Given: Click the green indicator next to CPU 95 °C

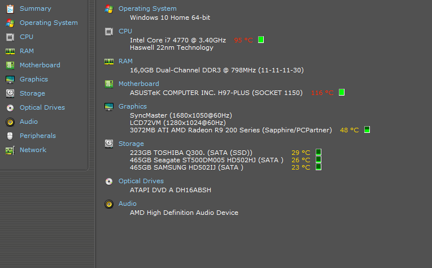Looking at the screenshot, I should click(x=261, y=40).
